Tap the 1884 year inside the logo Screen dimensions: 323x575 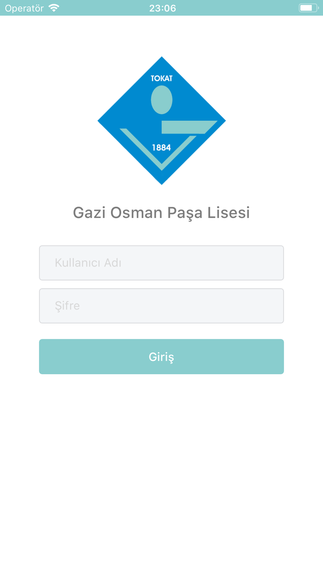(161, 148)
